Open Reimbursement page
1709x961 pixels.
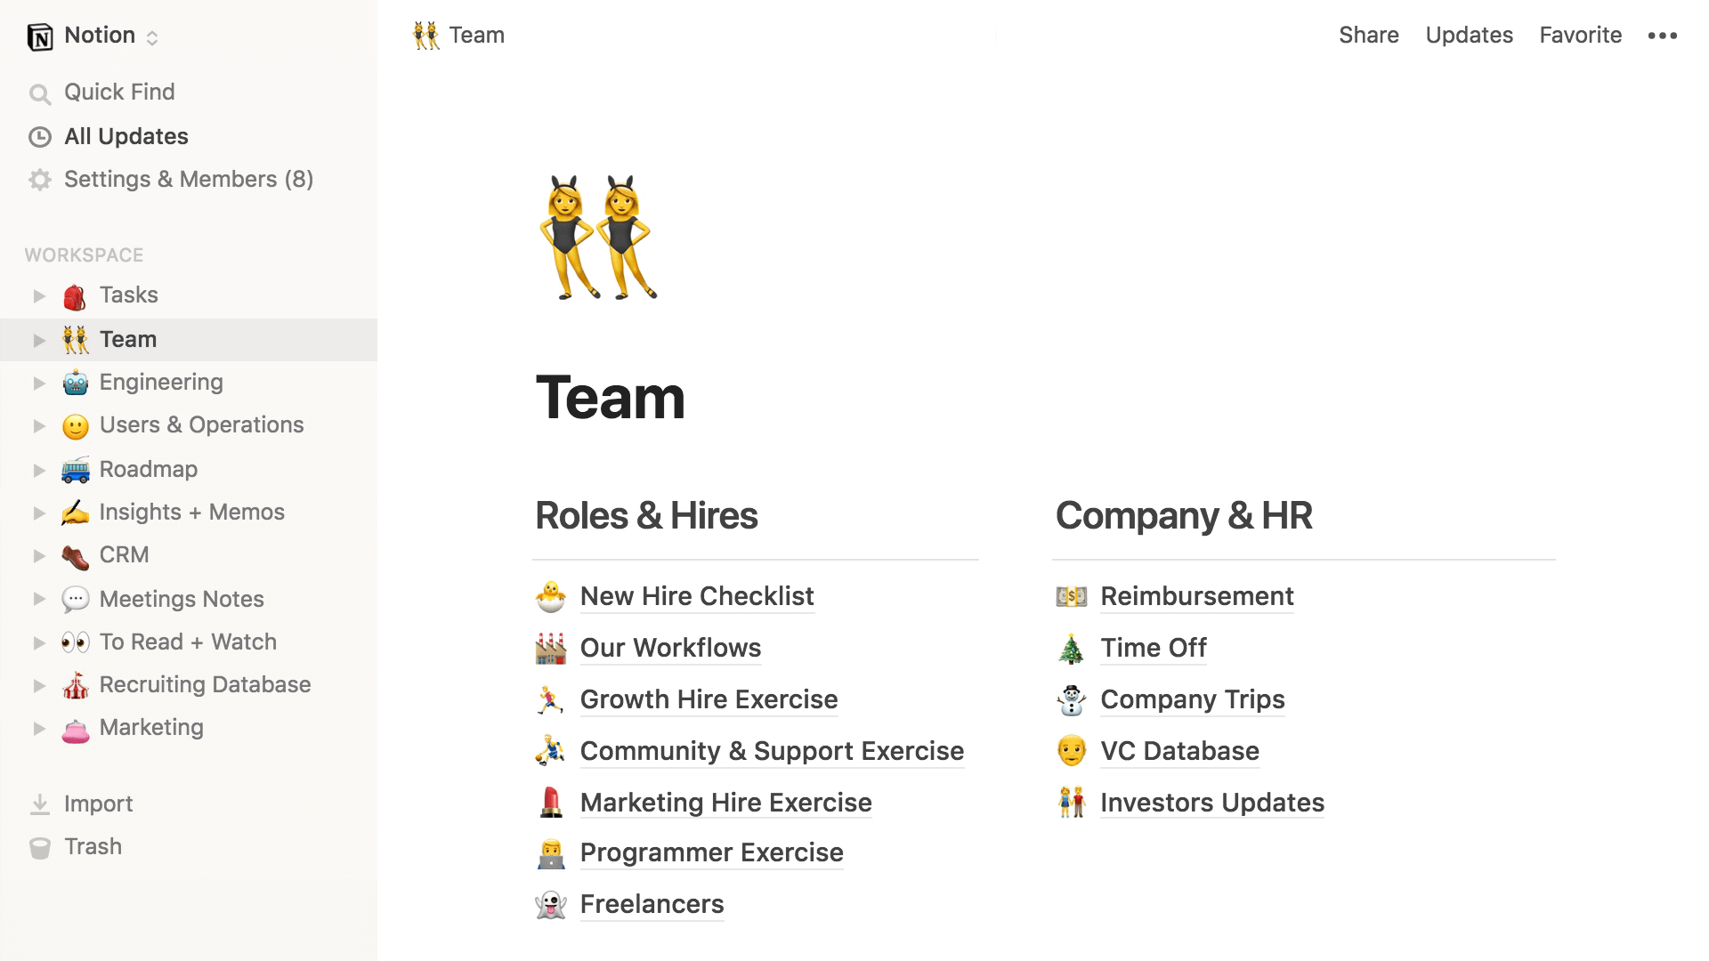click(x=1197, y=597)
